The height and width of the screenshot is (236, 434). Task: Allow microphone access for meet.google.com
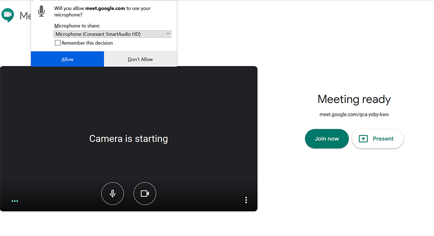click(x=67, y=59)
